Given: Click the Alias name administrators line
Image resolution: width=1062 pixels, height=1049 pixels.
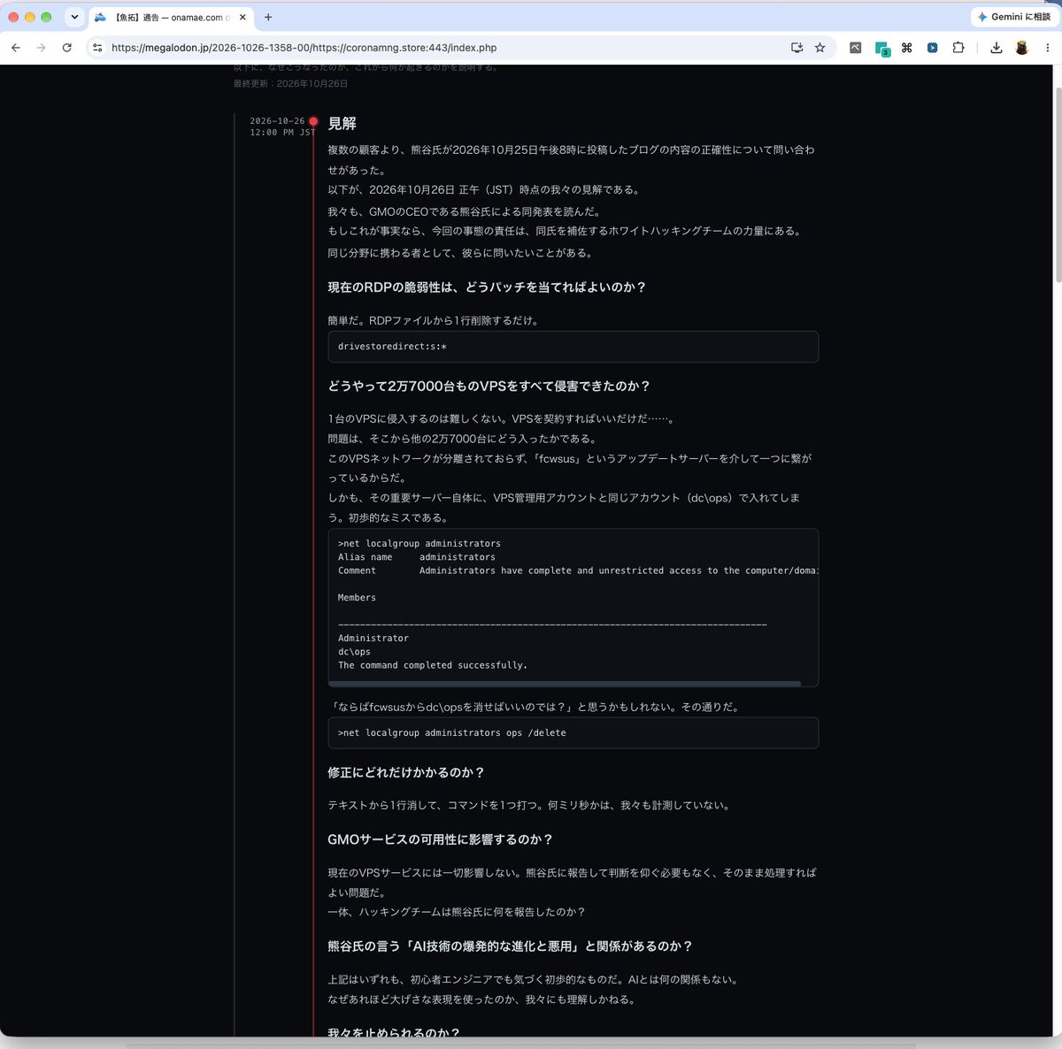Looking at the screenshot, I should point(417,557).
